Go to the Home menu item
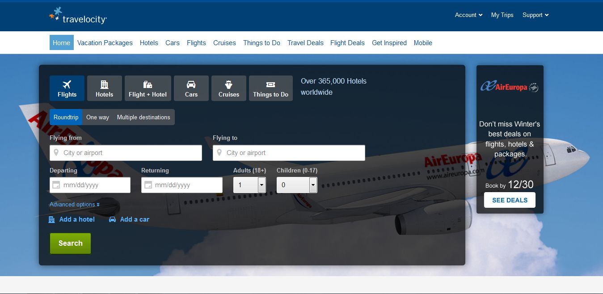 (62, 43)
